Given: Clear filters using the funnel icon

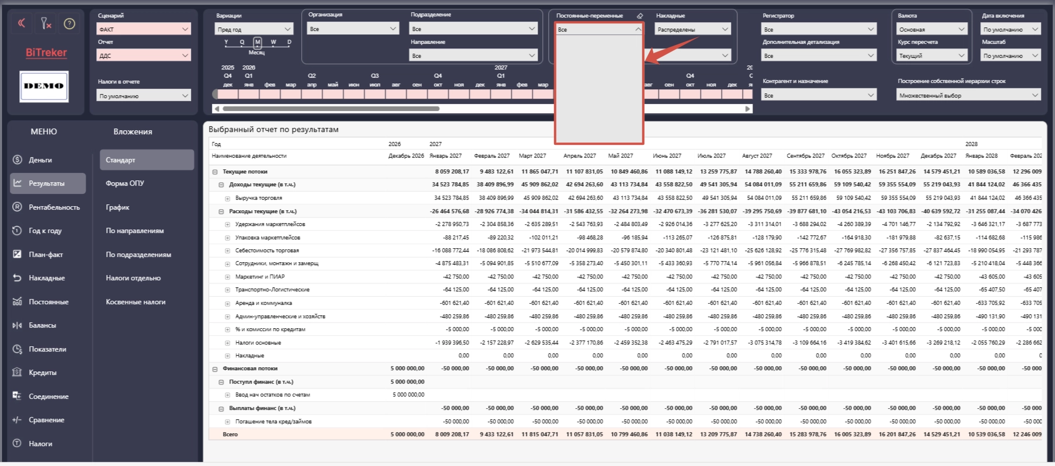Looking at the screenshot, I should click(46, 23).
